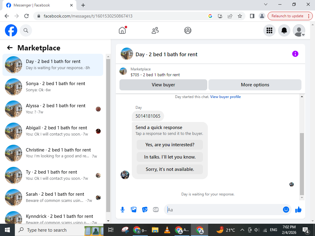Send 'Yes, are you interested?' quick response
Screen dimensions: 315x236
coord(170,145)
